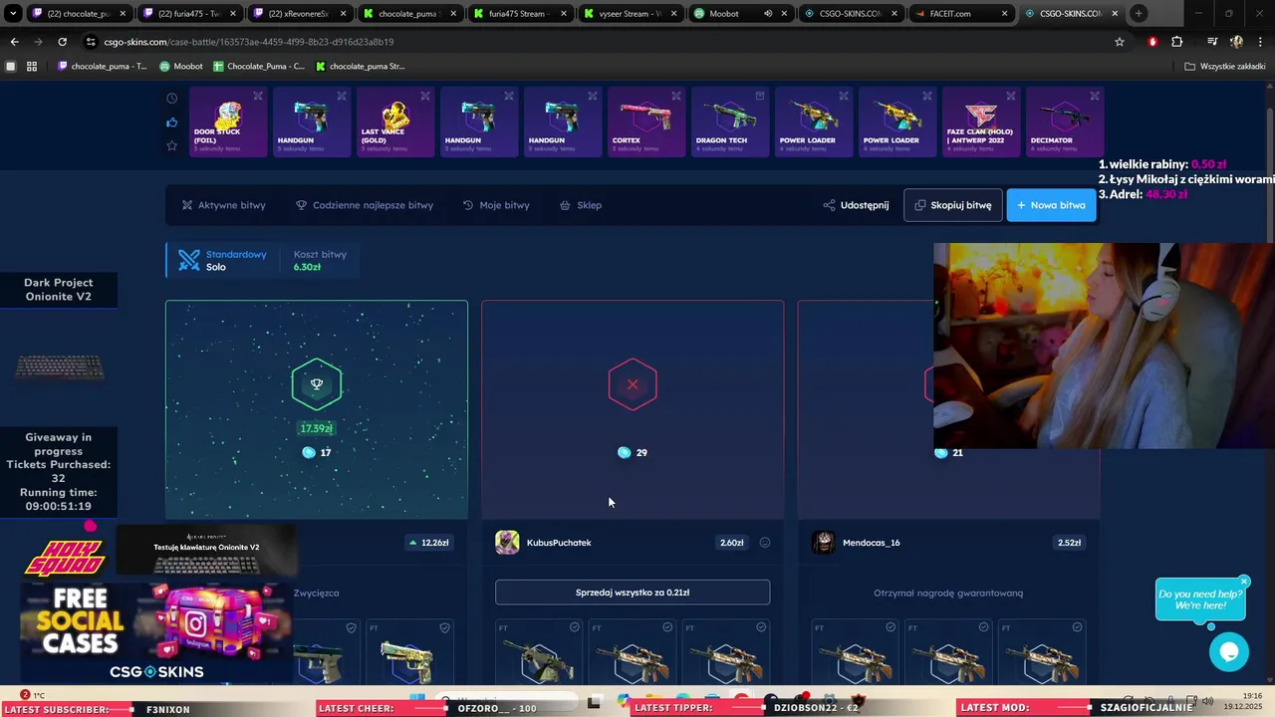Viewport: 1275px width, 717px height.
Task: Open a new browser tab
Action: pyautogui.click(x=1139, y=14)
